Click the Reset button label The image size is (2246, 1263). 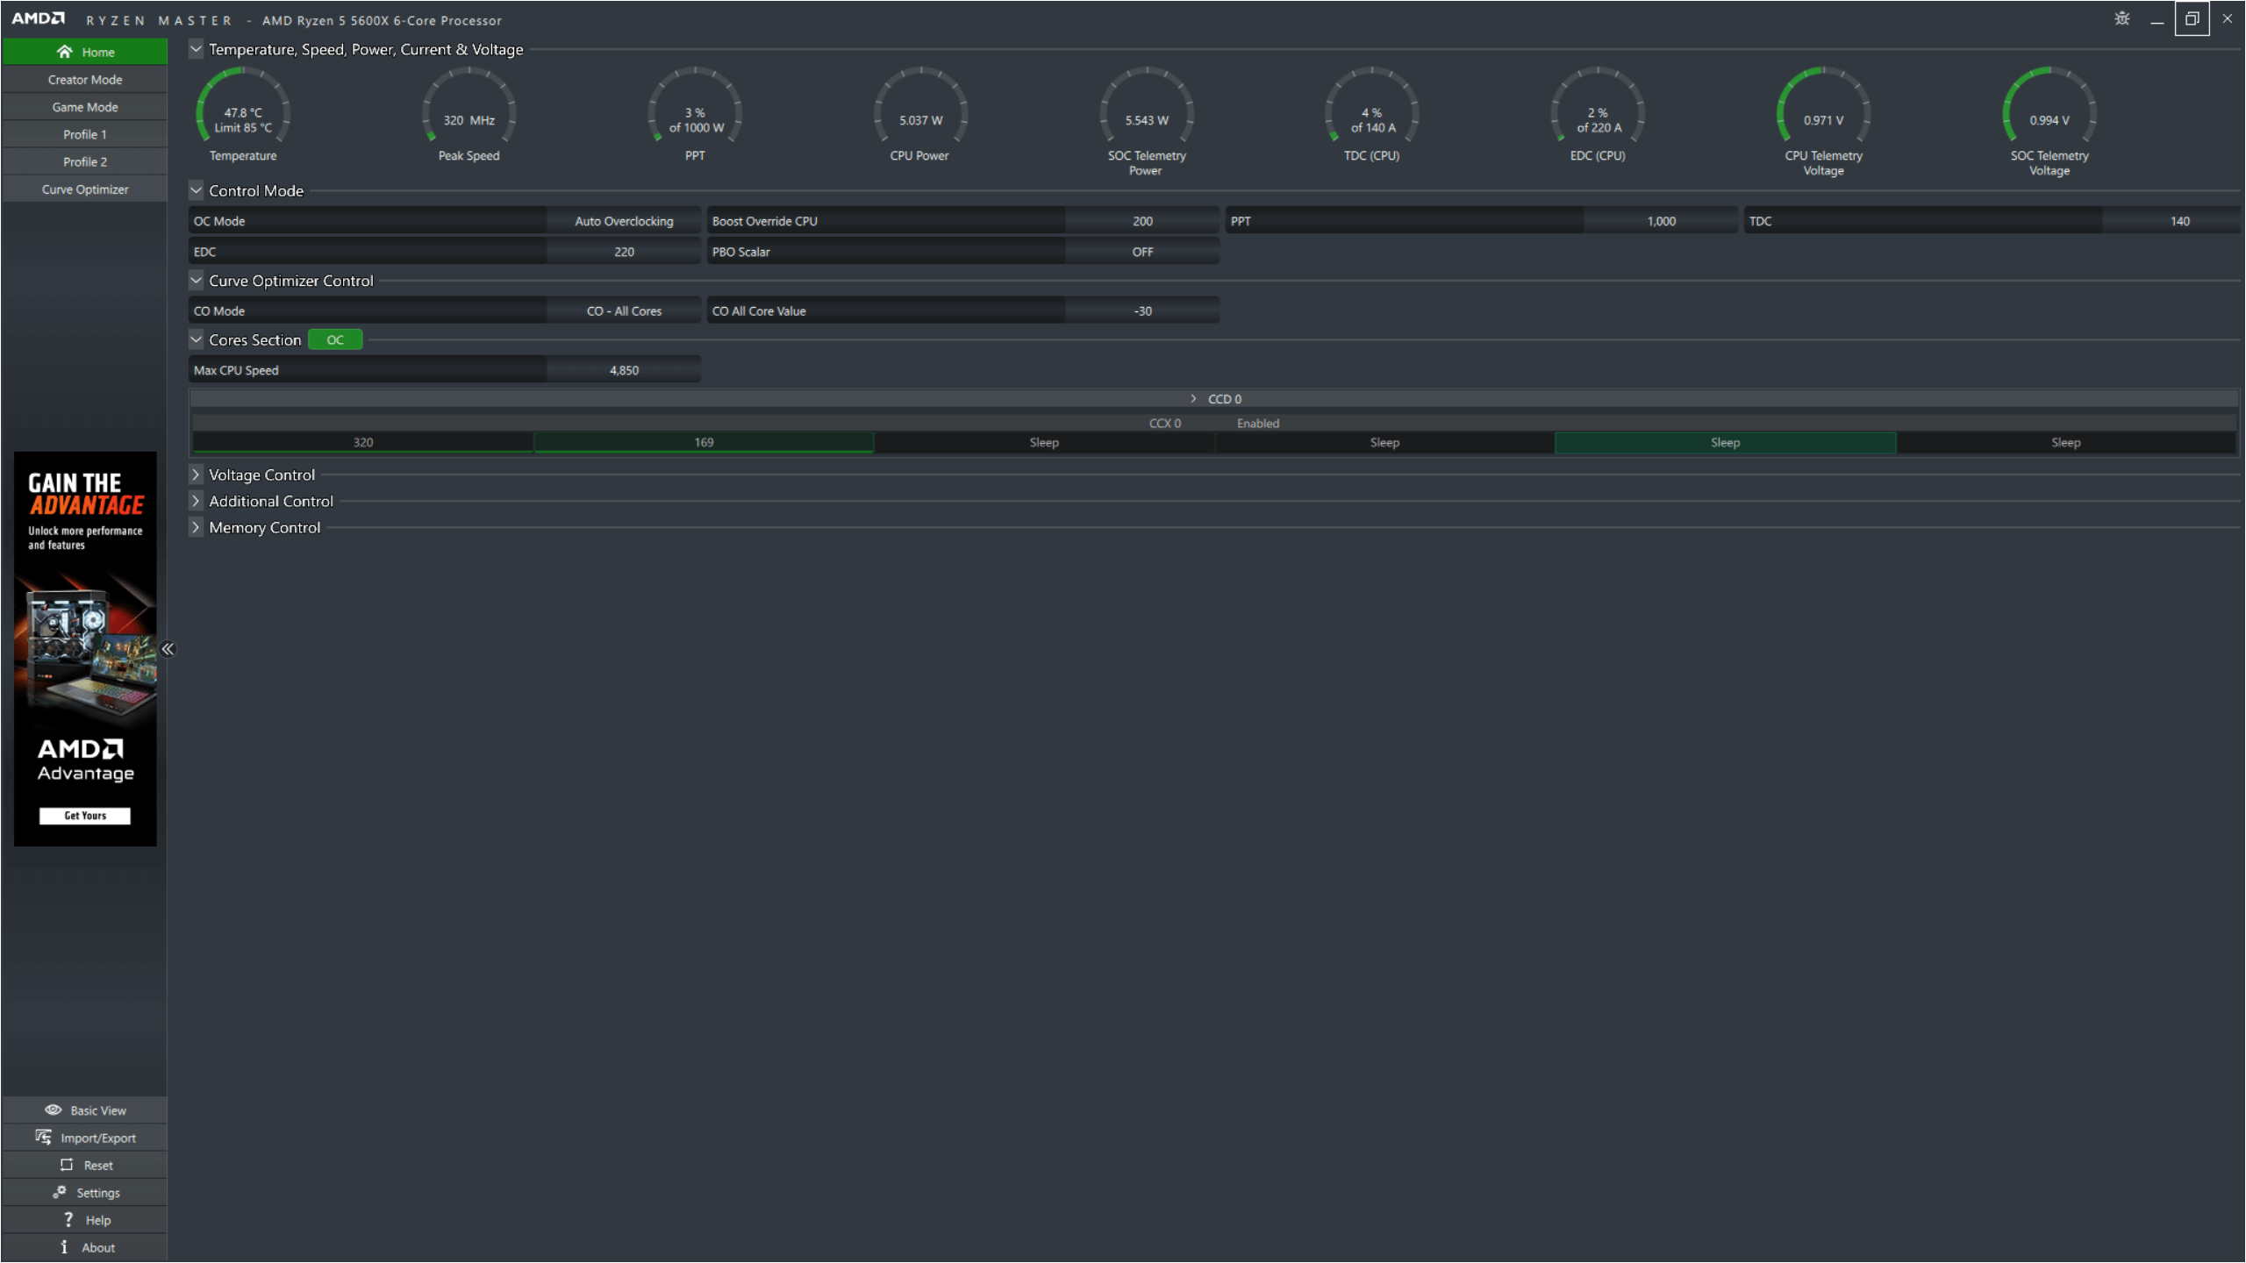pyautogui.click(x=98, y=1166)
